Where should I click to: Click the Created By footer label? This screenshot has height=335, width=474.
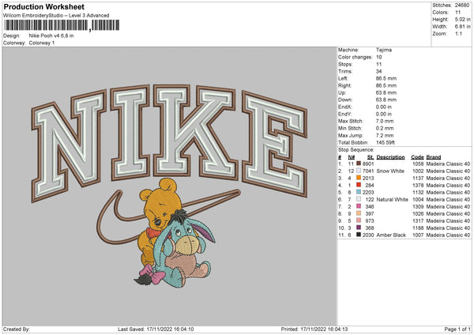coord(17,329)
